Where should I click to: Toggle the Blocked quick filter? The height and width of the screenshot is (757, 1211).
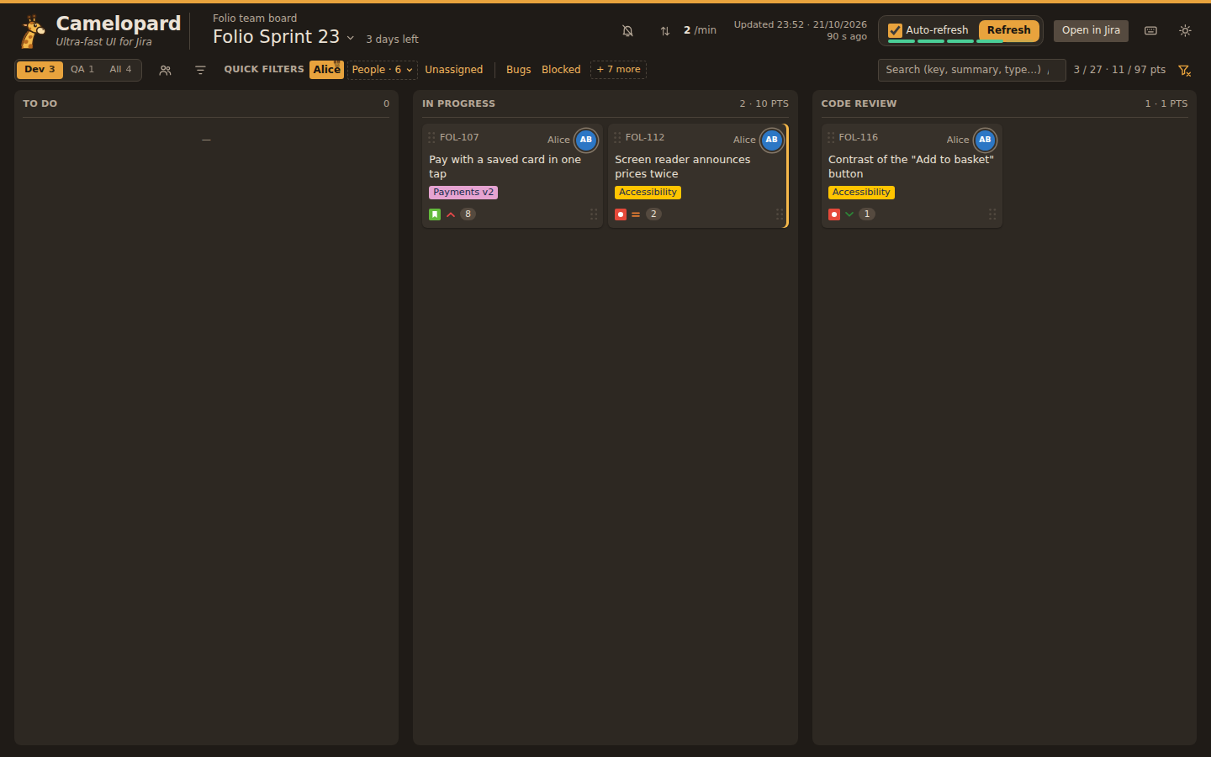pyautogui.click(x=561, y=70)
